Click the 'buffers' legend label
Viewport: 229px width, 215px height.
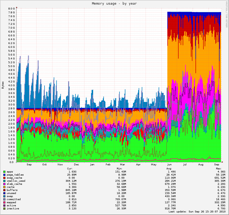click(x=12, y=190)
